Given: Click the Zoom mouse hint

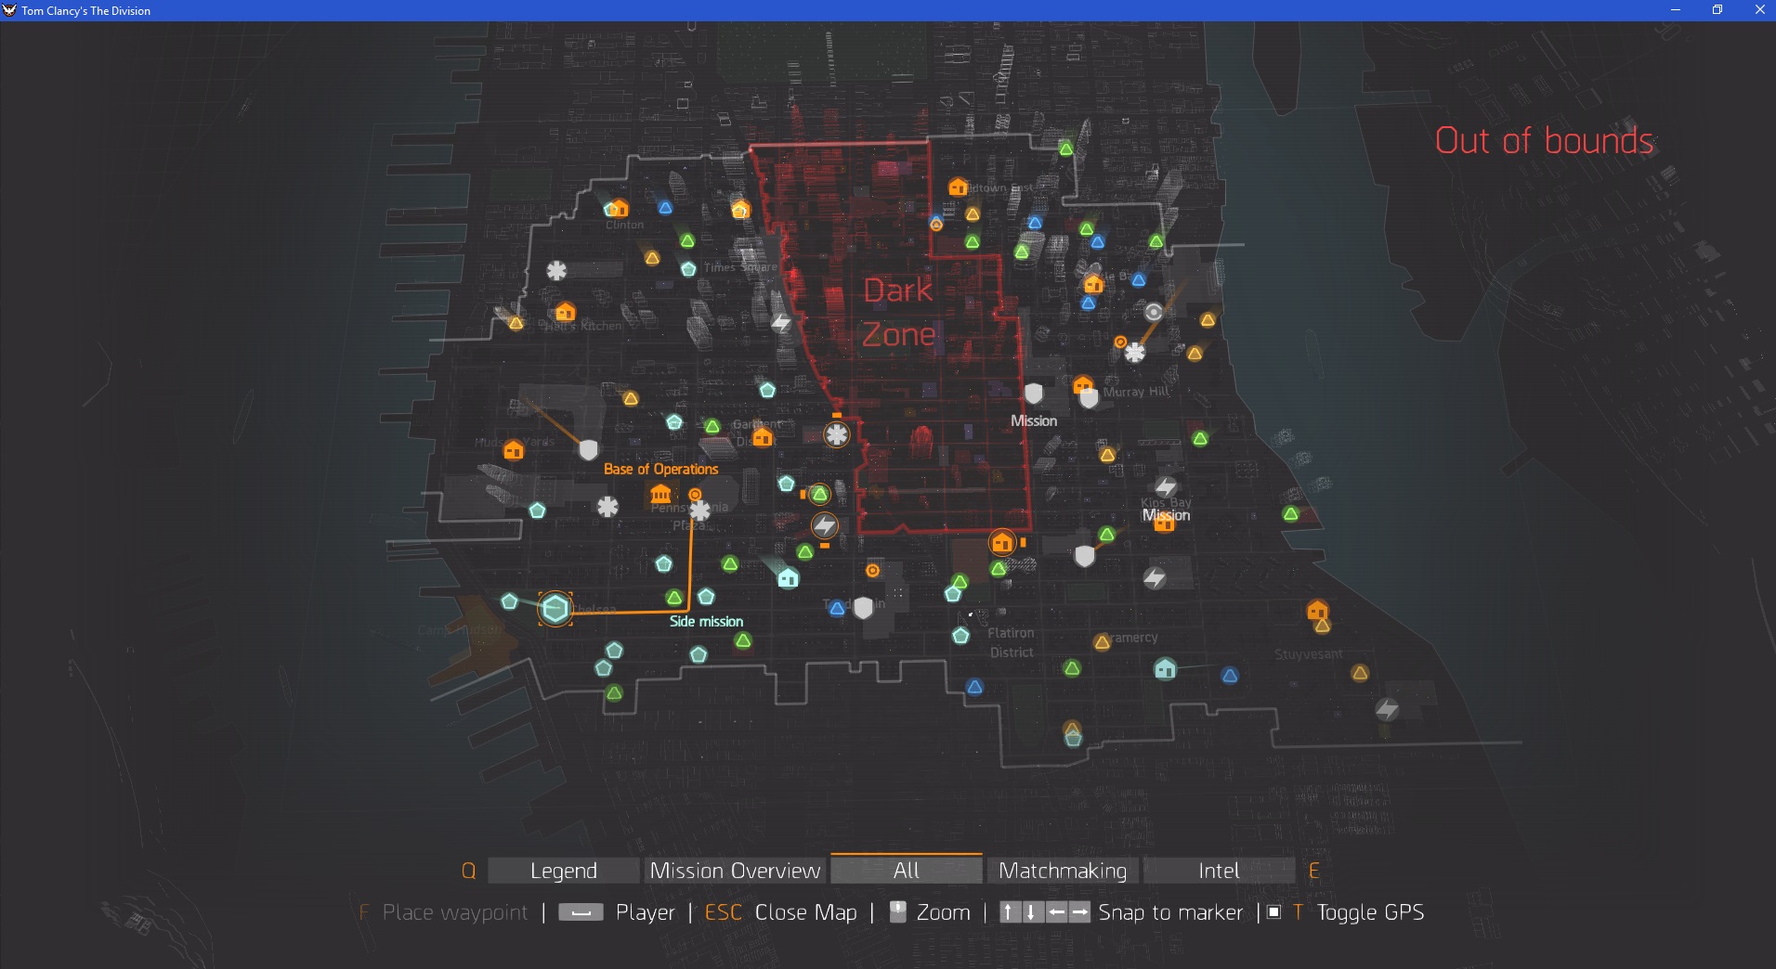Looking at the screenshot, I should (930, 912).
